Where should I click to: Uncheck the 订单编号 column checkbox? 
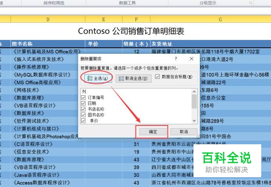tap(83, 98)
